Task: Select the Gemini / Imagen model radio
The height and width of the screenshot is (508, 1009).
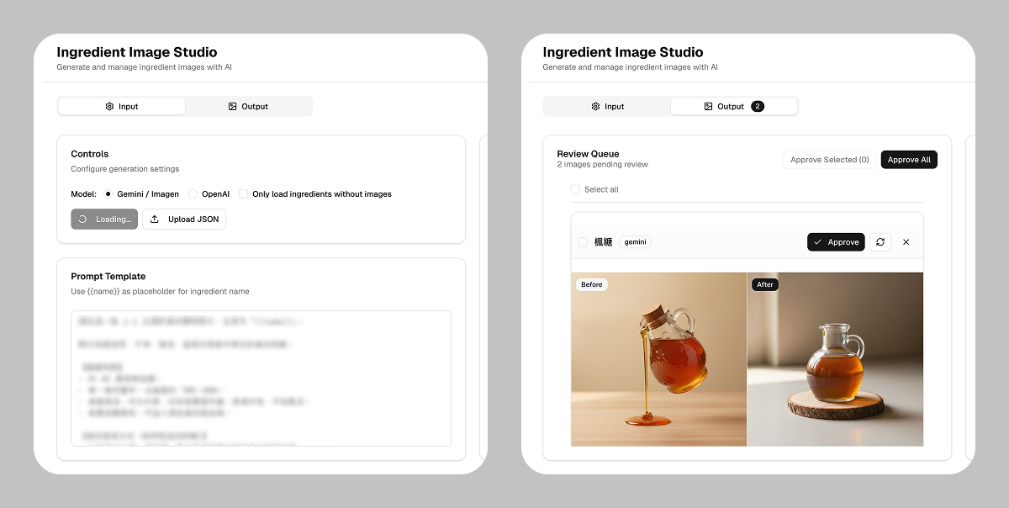Action: click(x=108, y=194)
